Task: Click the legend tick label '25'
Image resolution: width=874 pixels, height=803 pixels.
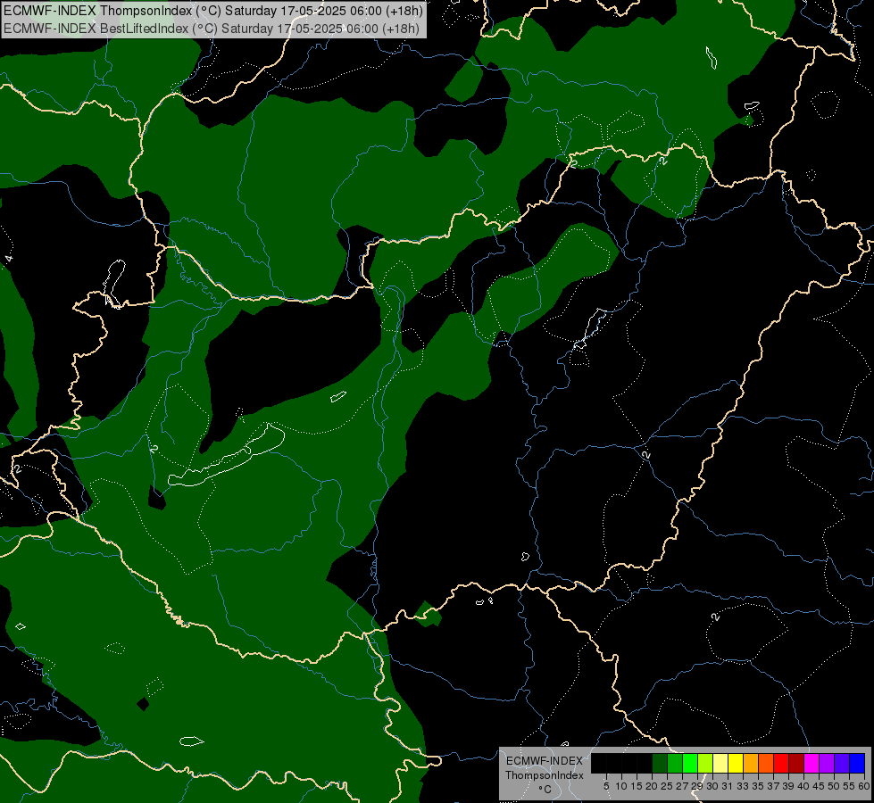Action: coord(667,786)
